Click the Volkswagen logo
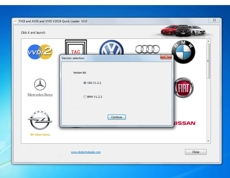 tap(111, 47)
